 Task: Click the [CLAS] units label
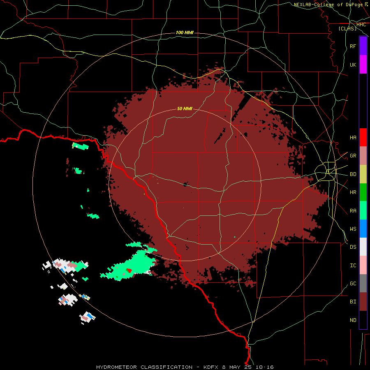click(x=347, y=29)
